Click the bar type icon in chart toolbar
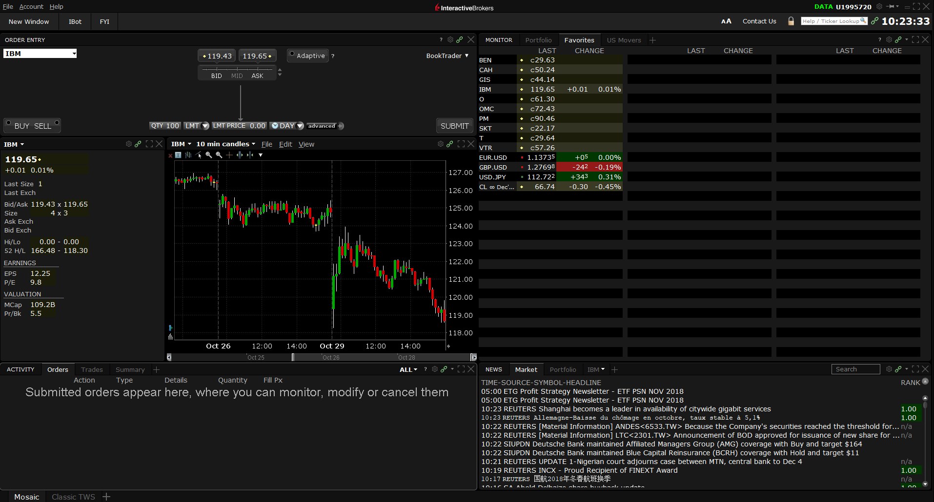 pos(188,155)
